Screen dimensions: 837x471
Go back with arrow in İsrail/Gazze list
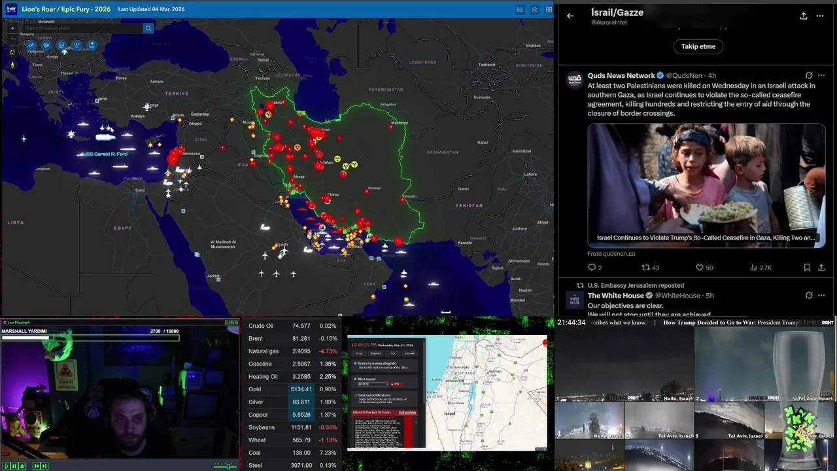[570, 16]
